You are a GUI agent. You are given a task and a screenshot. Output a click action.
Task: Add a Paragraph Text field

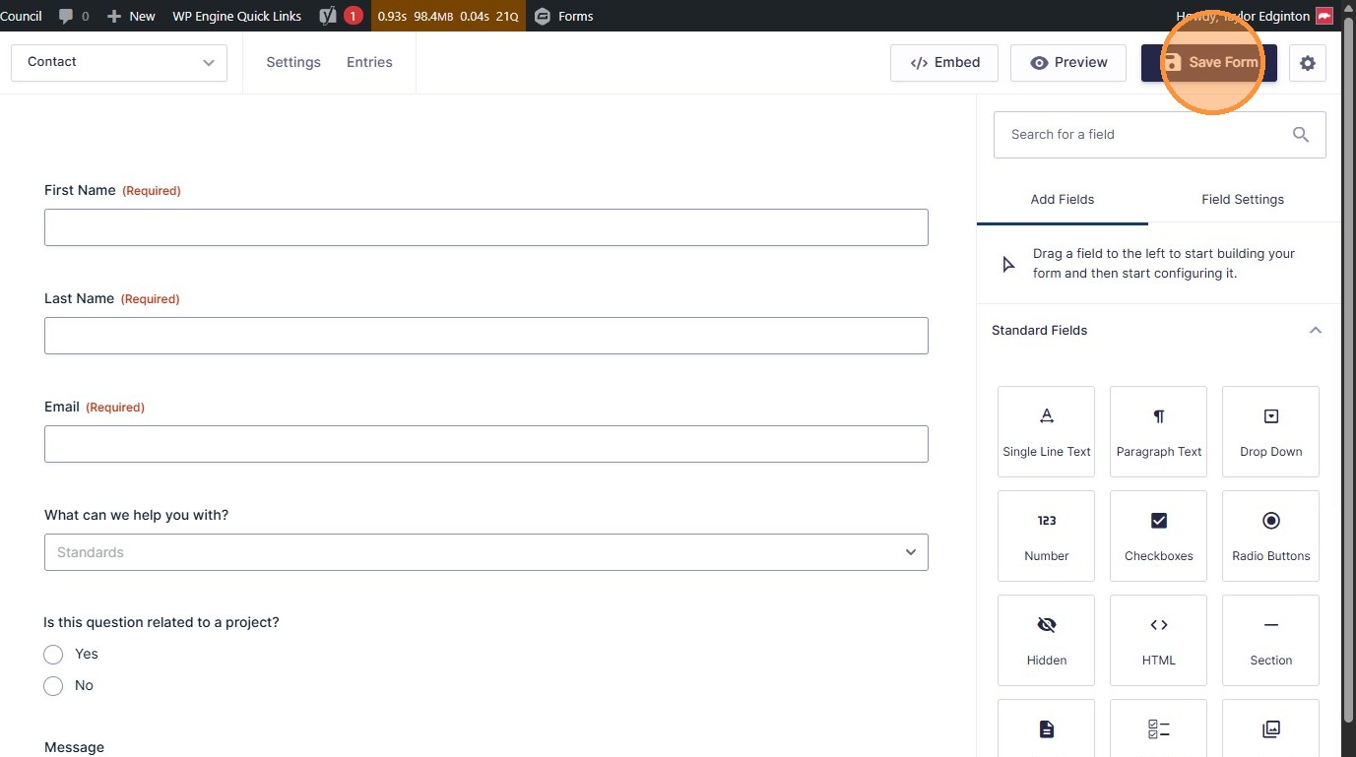coord(1158,431)
